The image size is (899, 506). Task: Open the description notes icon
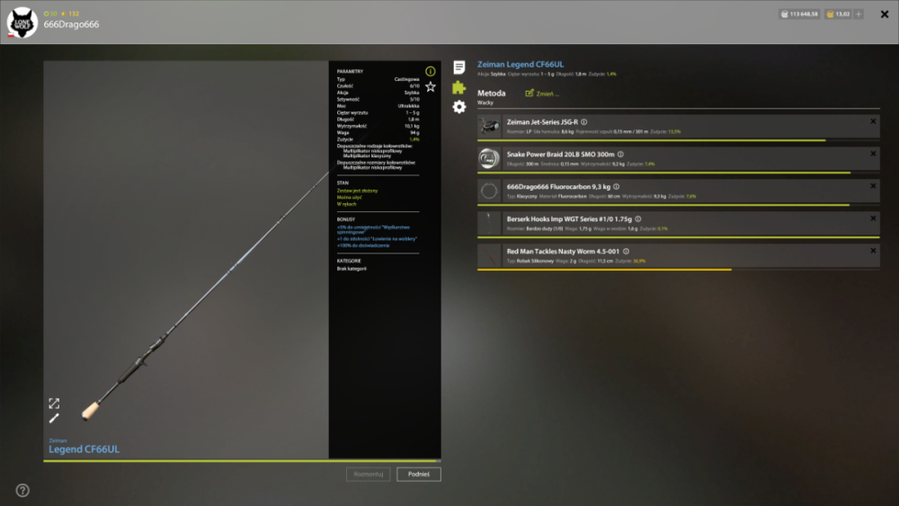pos(458,67)
